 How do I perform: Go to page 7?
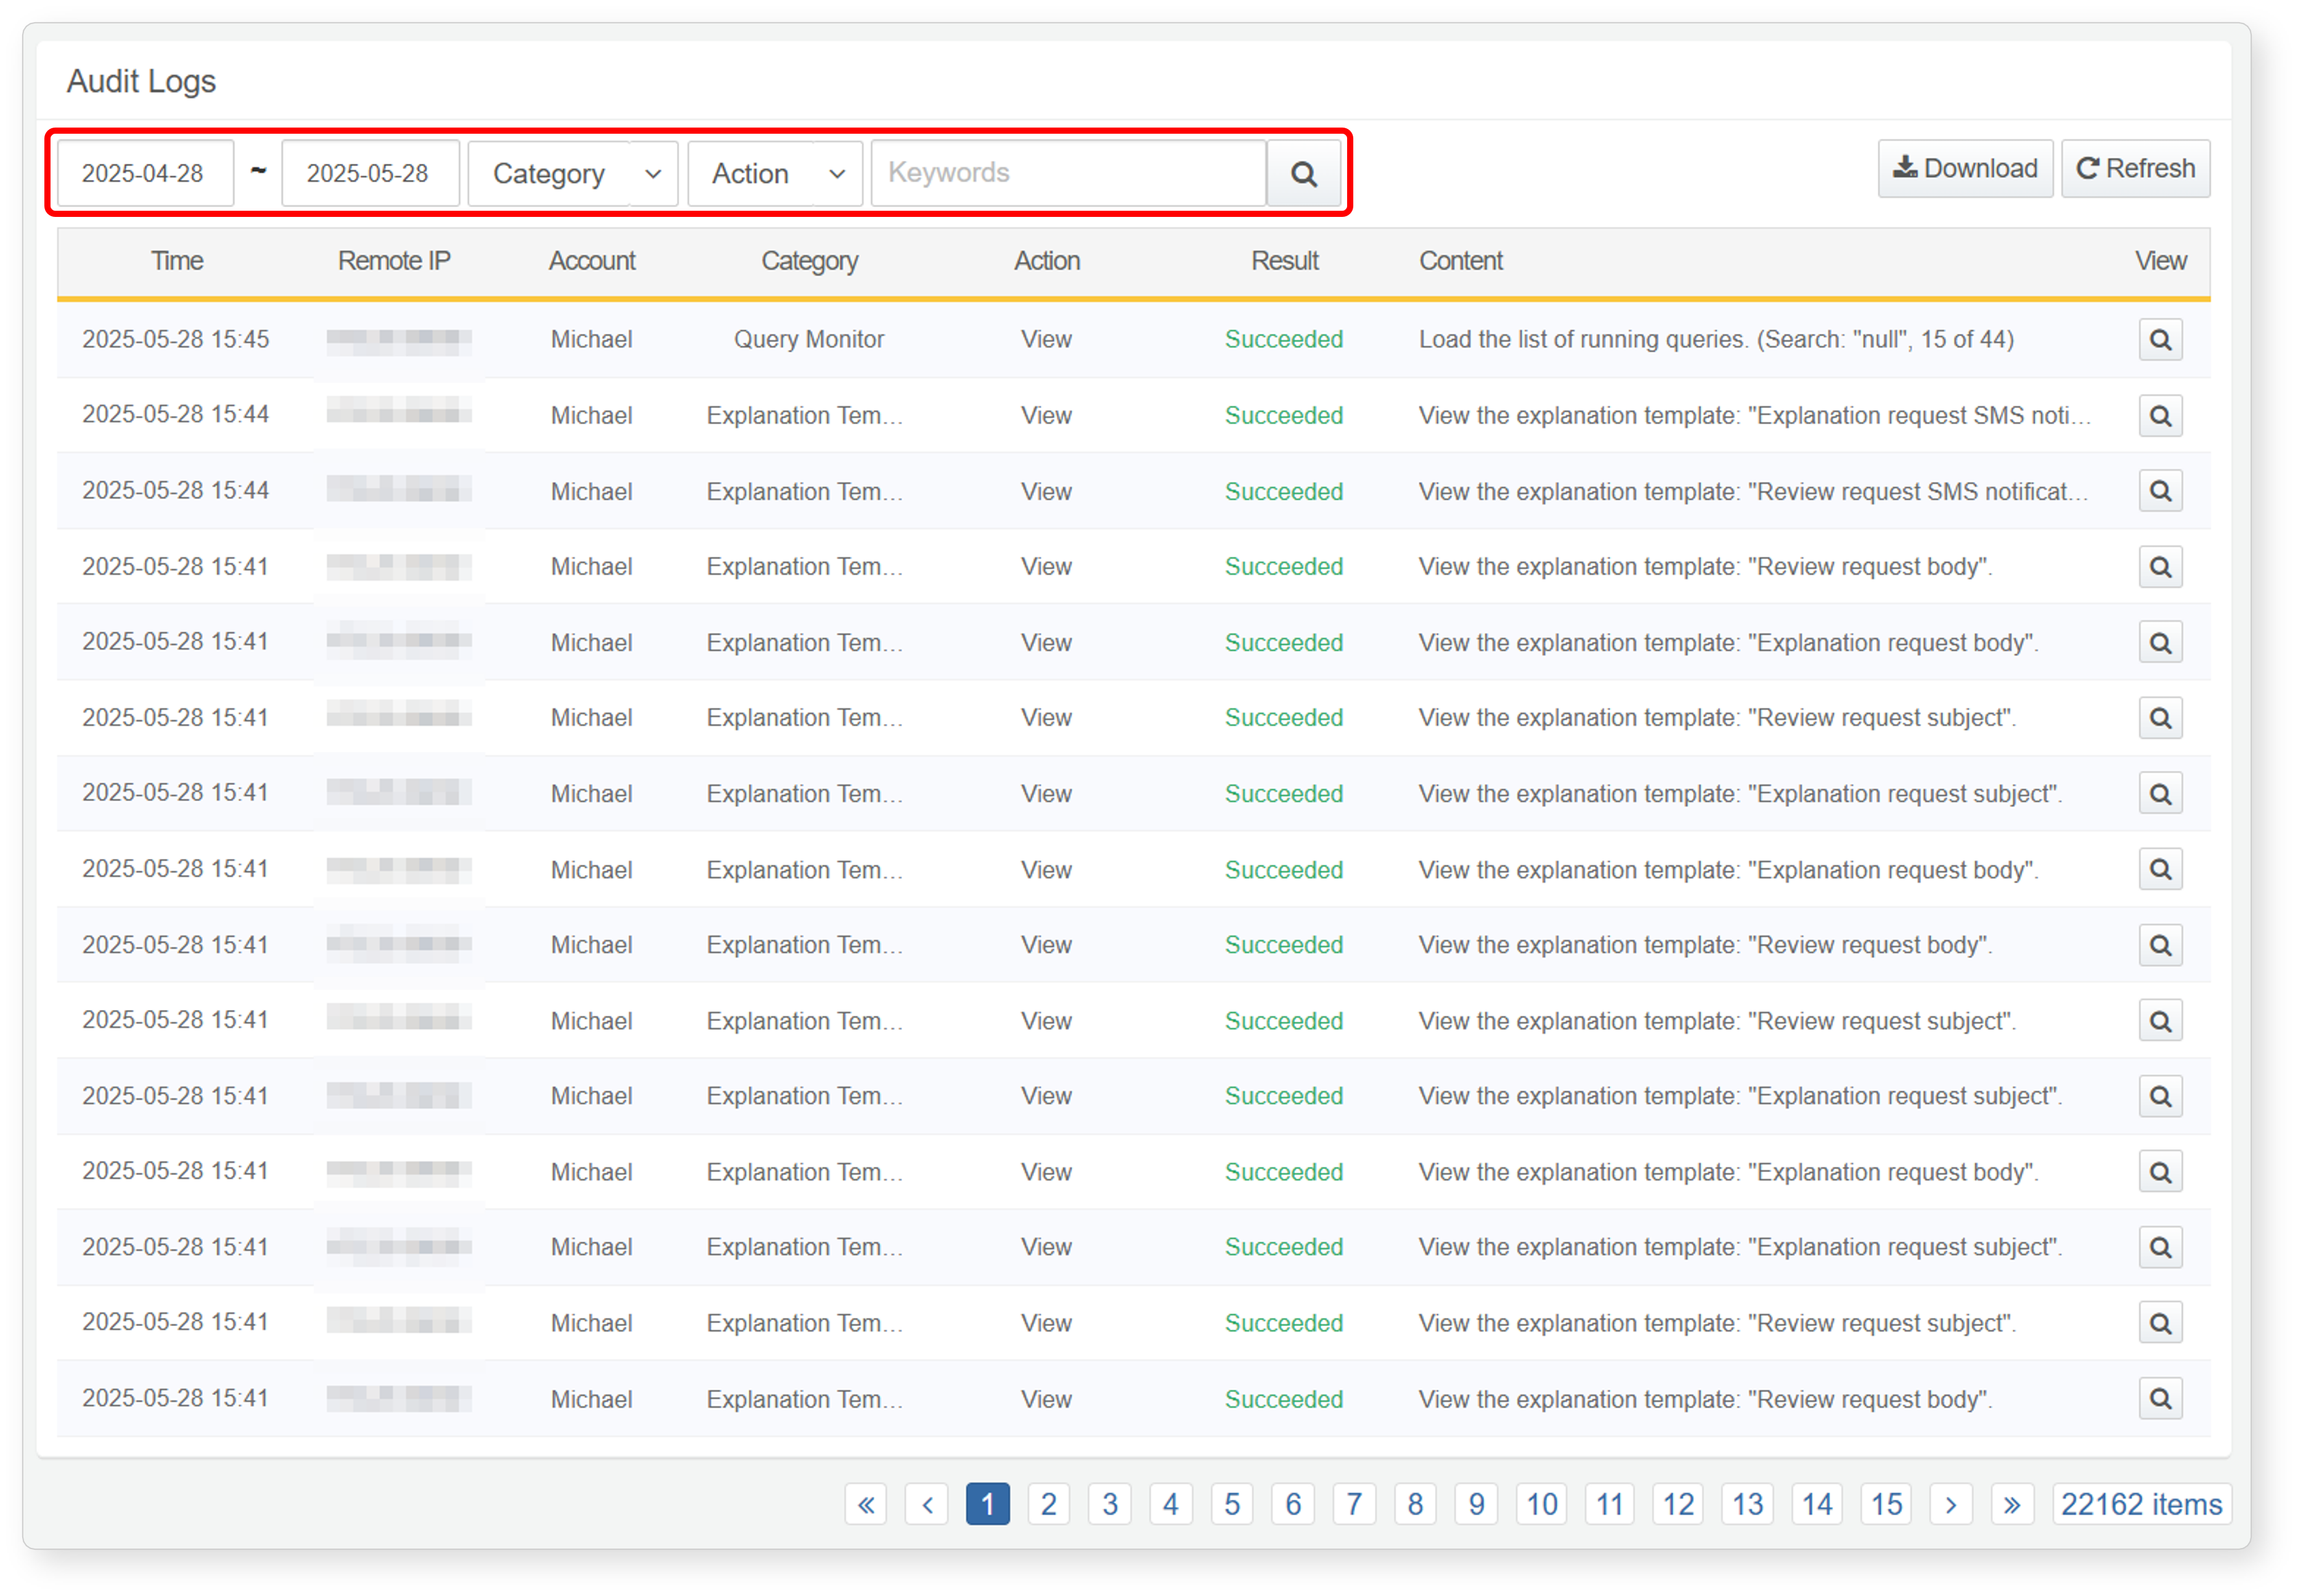coord(1354,1504)
